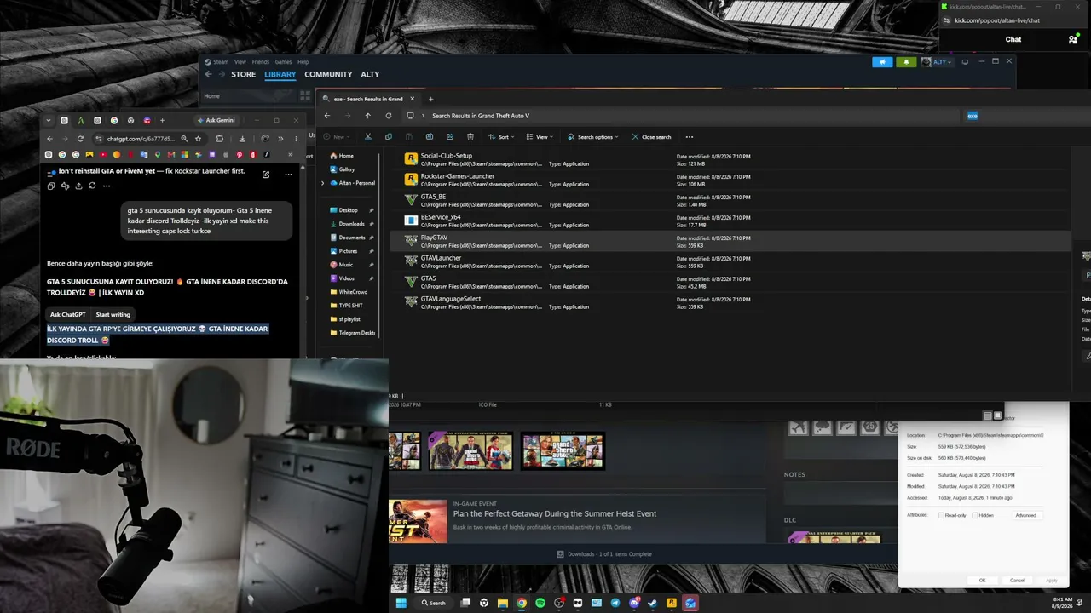Bookmark the ChatGPT page with the star icon
This screenshot has width=1091, height=613.
pyautogui.click(x=198, y=139)
